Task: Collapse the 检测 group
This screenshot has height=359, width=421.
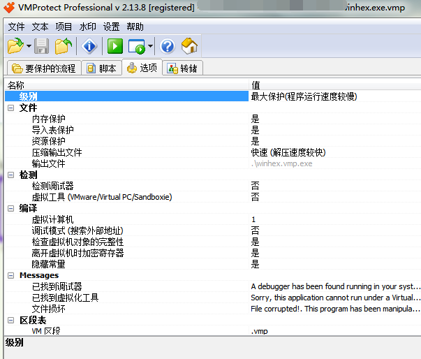Action: (10, 175)
